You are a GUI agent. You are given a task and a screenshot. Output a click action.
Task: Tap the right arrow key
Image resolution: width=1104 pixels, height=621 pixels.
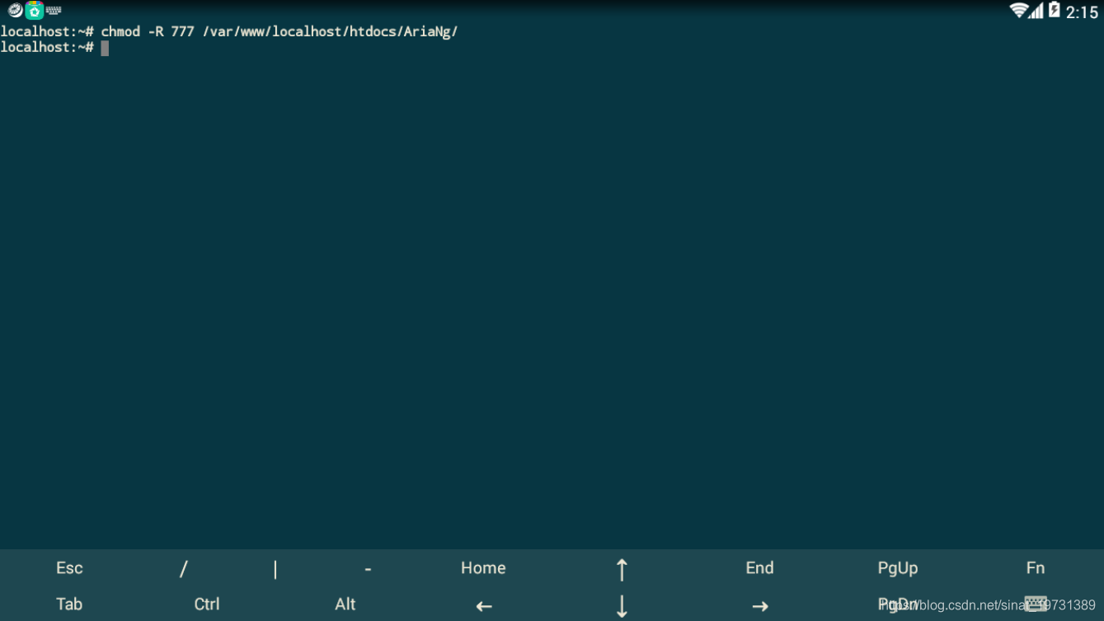click(x=760, y=606)
